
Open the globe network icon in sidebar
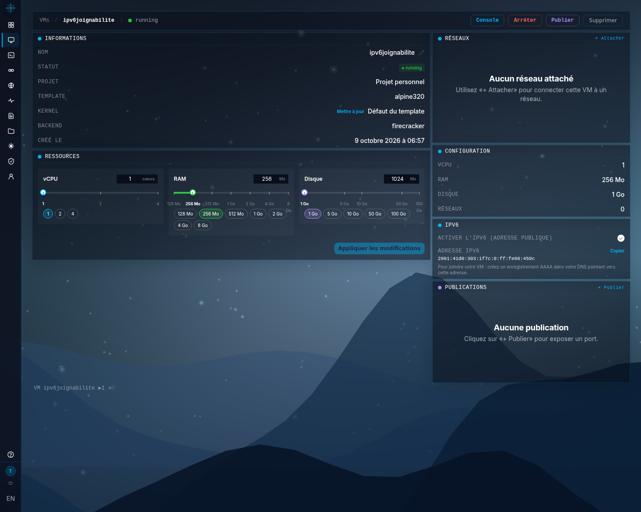[x=11, y=85]
